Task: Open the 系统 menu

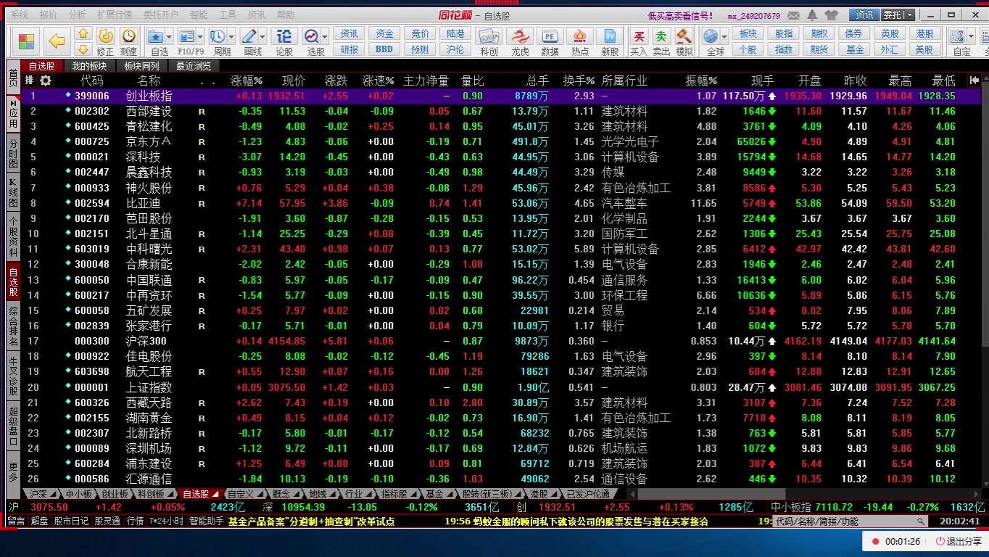Action: (20, 15)
